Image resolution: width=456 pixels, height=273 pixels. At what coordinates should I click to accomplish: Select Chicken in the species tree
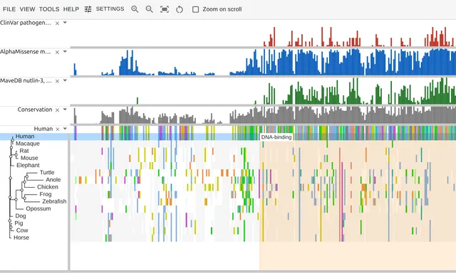coord(48,187)
